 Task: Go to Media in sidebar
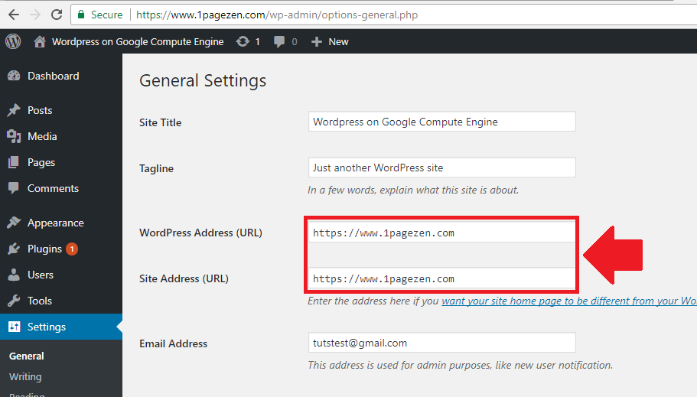pos(42,136)
